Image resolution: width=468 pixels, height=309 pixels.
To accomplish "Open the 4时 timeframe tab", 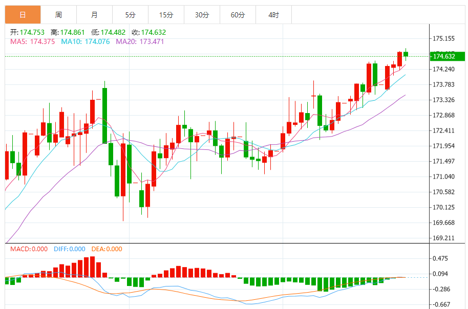I will click(x=273, y=15).
